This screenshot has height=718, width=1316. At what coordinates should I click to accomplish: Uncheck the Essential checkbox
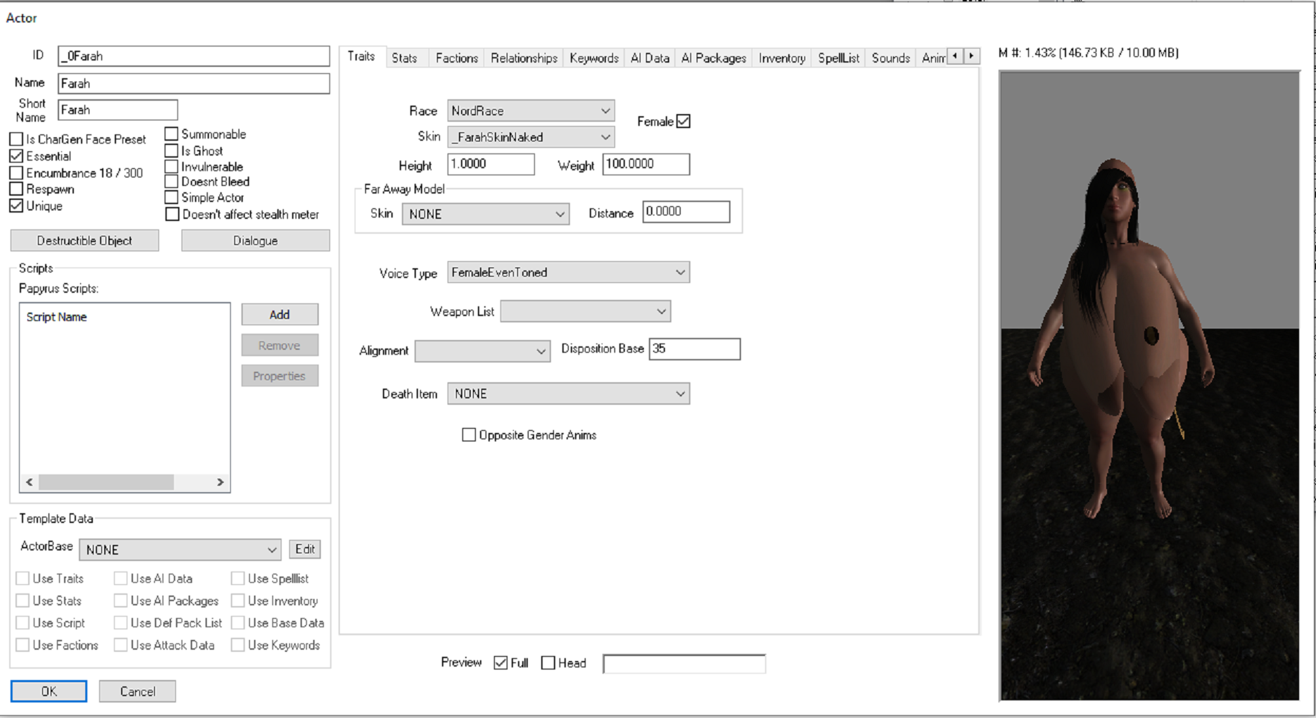16,156
